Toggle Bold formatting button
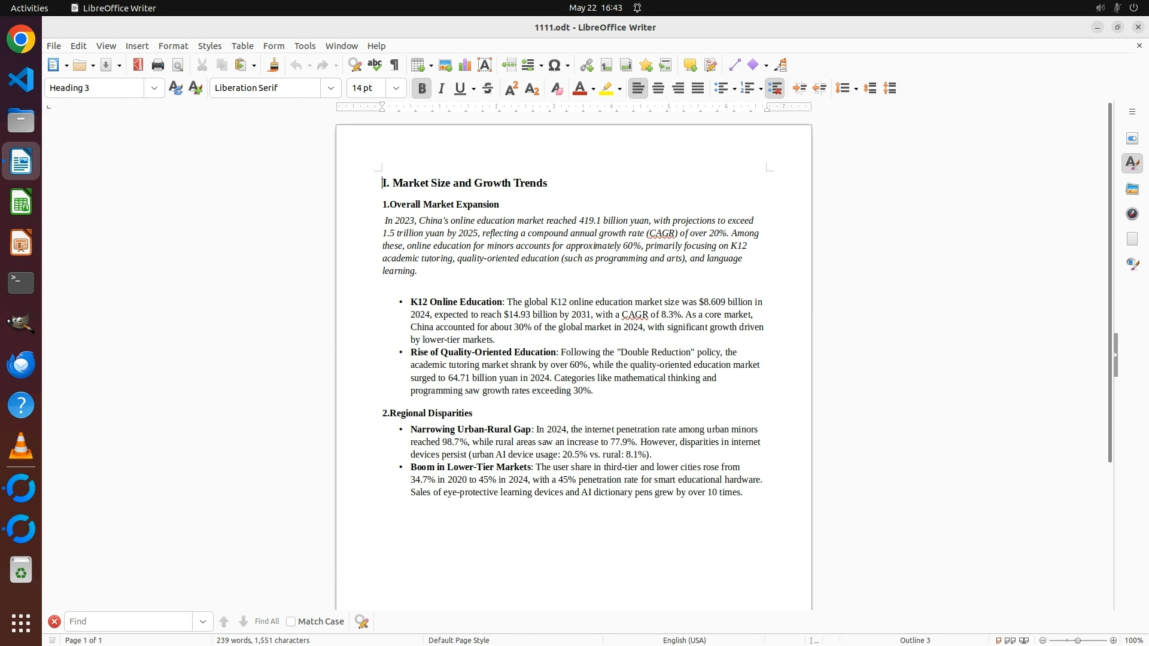 point(422,89)
